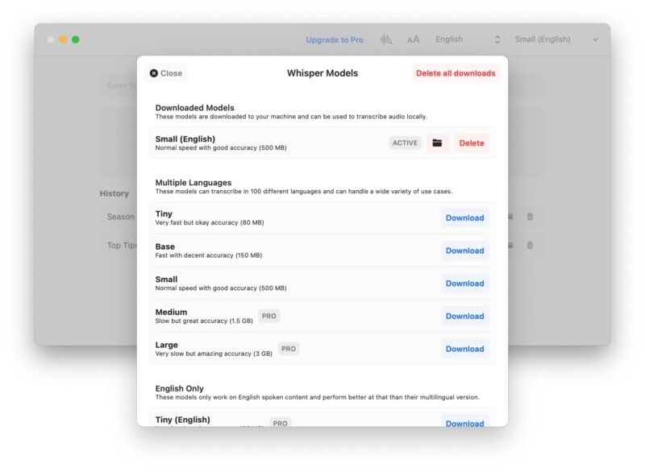Select the audio waveform icon in the toolbar
This screenshot has width=645, height=472.
point(385,39)
